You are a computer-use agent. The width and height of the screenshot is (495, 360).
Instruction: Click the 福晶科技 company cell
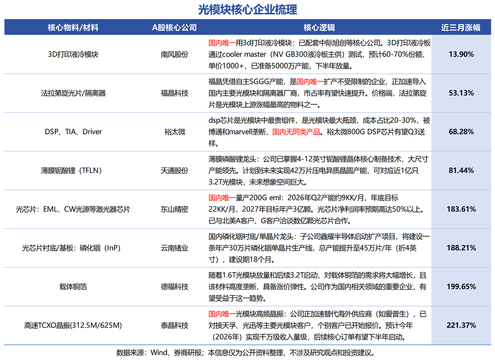point(174,93)
